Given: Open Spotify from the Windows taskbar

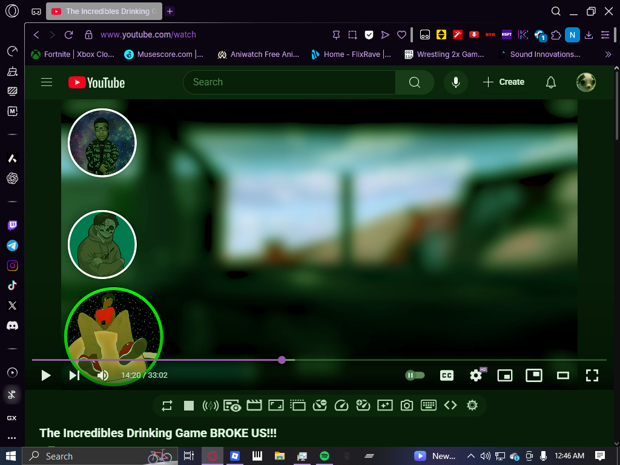Looking at the screenshot, I should pos(325,456).
